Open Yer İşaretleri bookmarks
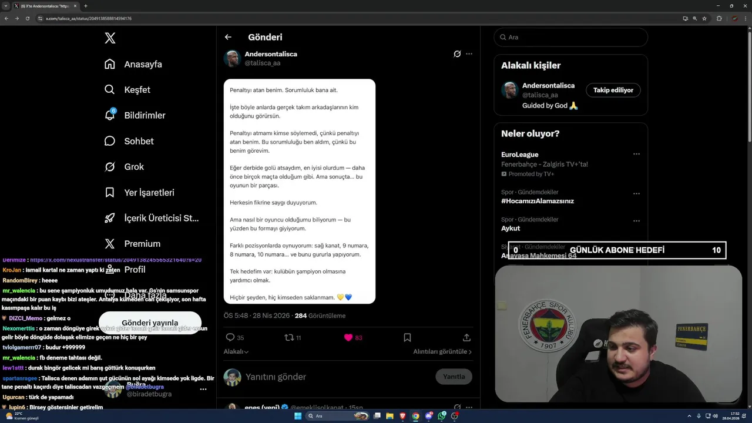The image size is (752, 423). (139, 192)
